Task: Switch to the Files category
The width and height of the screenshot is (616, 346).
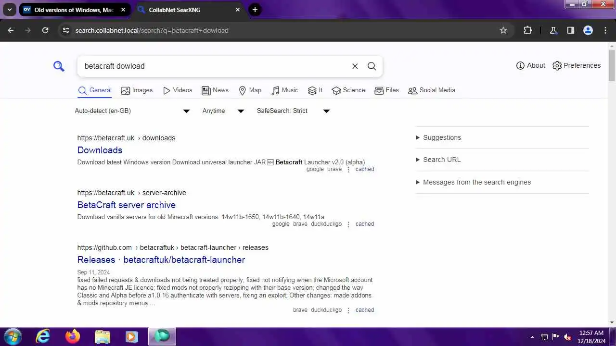Action: pyautogui.click(x=387, y=90)
